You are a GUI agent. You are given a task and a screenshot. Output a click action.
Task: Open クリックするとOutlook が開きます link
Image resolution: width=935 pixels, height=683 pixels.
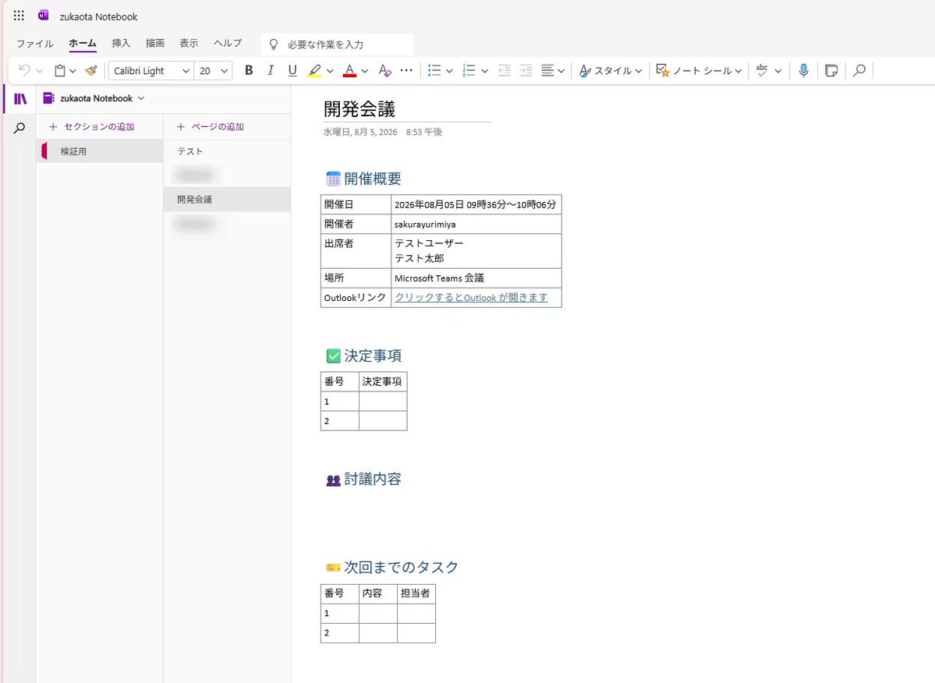click(471, 297)
